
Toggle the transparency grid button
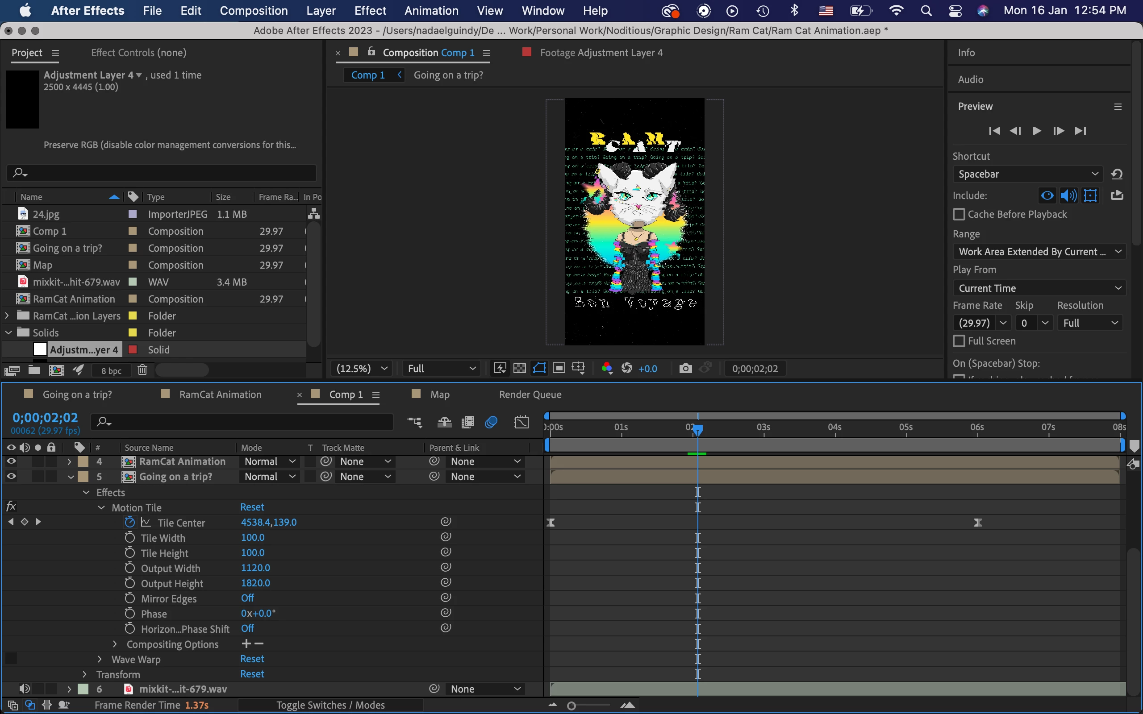tap(520, 368)
